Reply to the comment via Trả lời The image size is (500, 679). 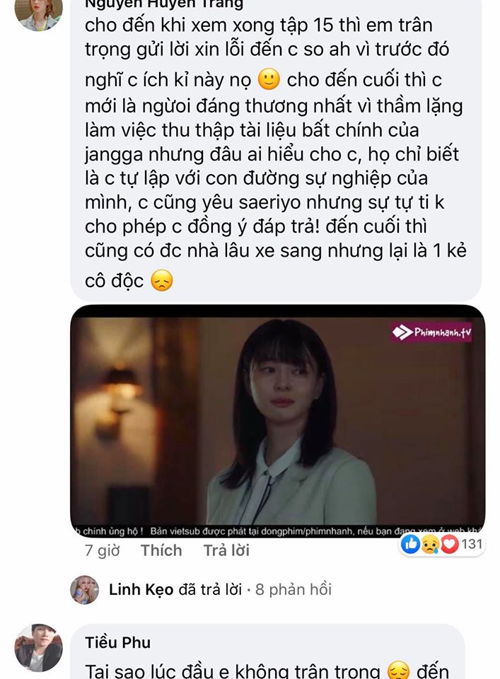tap(226, 550)
